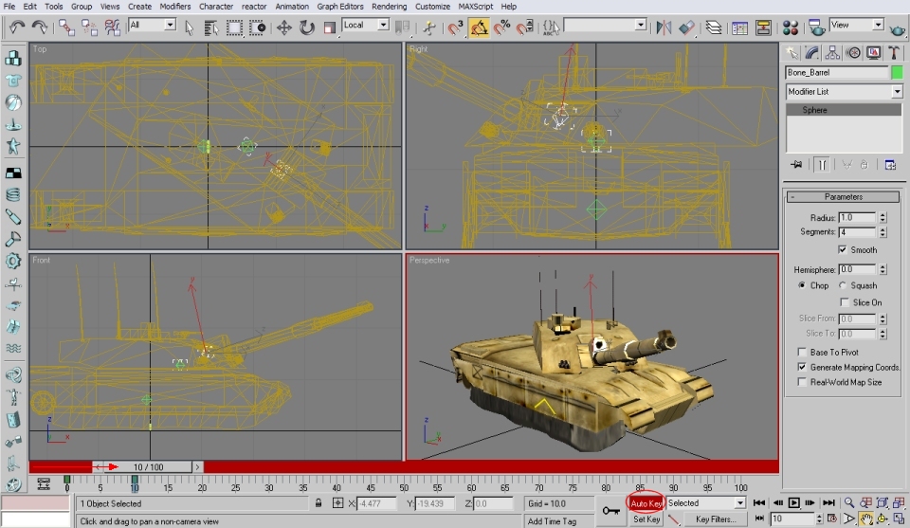Open the Material Editor icon
Screen dimensions: 910x528
coord(791,27)
